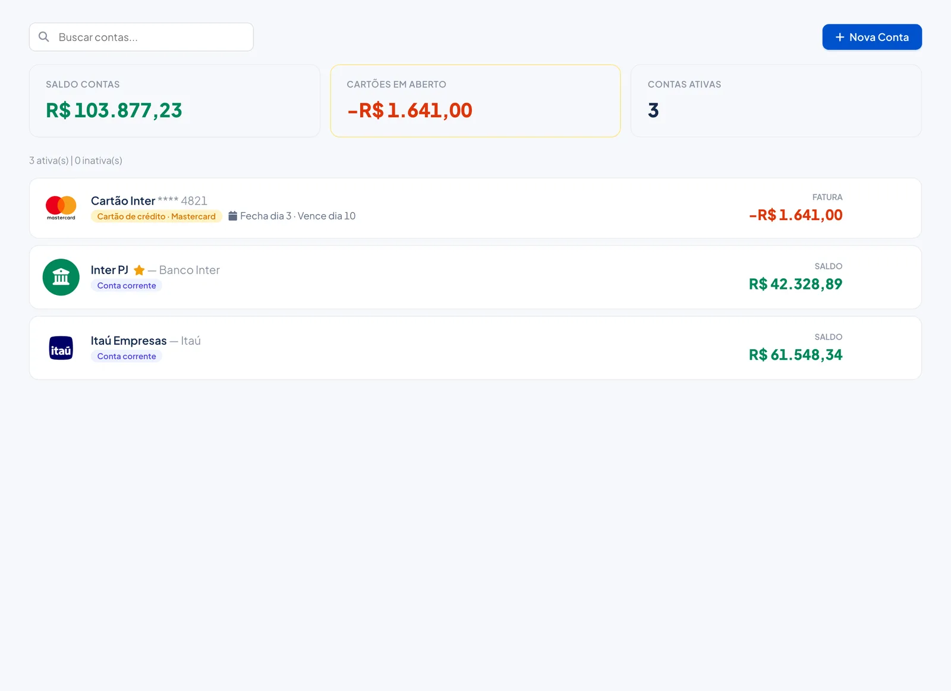Click the Cartão de crédito · Mastercard badge
This screenshot has width=951, height=691.
(x=156, y=216)
